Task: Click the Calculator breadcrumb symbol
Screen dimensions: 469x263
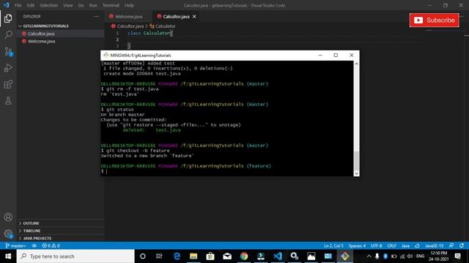Action: click(x=165, y=26)
